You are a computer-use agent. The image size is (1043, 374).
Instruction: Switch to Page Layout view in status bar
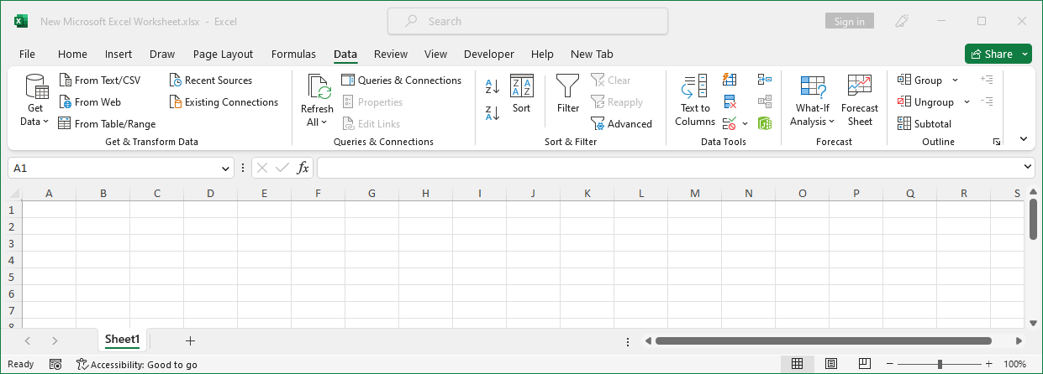coord(830,364)
